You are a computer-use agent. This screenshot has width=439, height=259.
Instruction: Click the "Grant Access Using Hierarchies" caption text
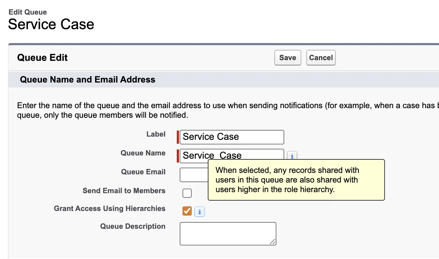[x=110, y=208]
